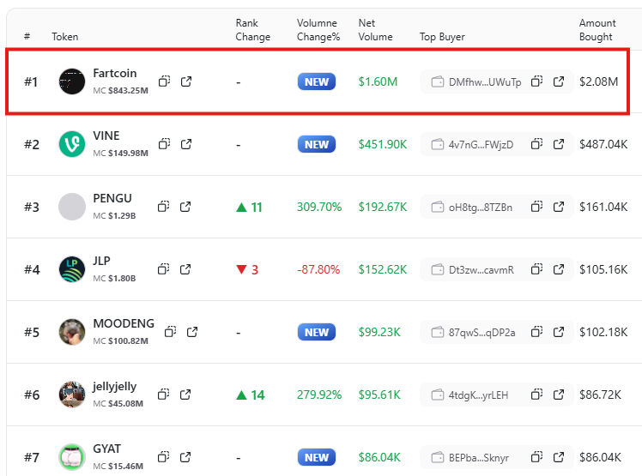The width and height of the screenshot is (642, 476).
Task: Click the JLP token logo
Action: [72, 269]
